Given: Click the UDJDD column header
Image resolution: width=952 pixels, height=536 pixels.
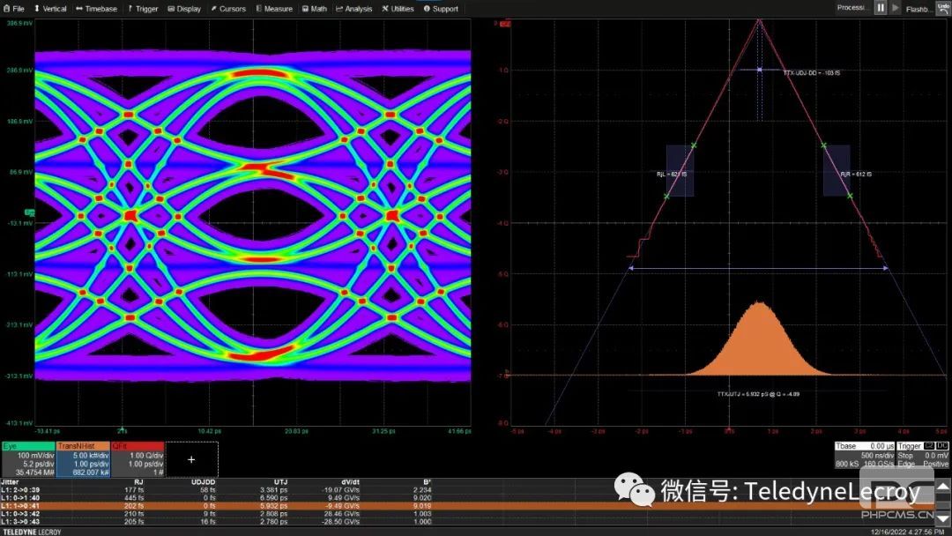Looking at the screenshot, I should (203, 482).
